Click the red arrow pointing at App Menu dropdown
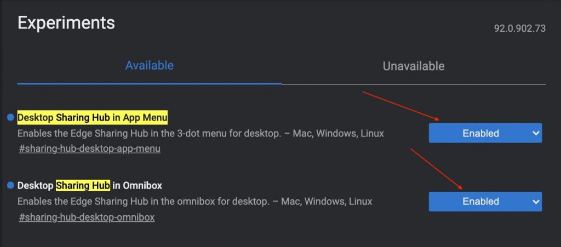561x247 pixels. click(400, 106)
